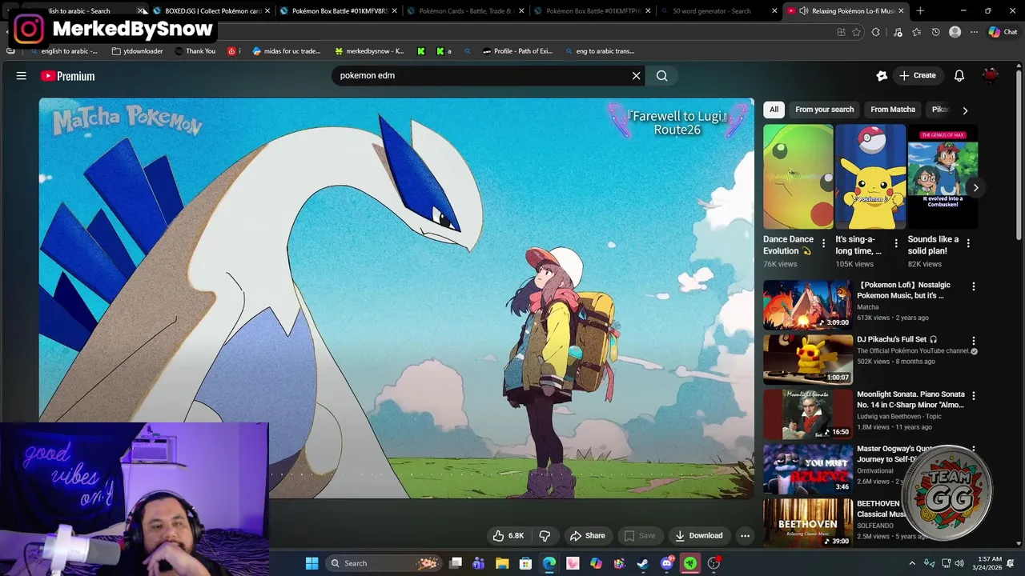Image resolution: width=1025 pixels, height=576 pixels.
Task: Open the Sounds like a solid plan short
Action: pyautogui.click(x=943, y=177)
